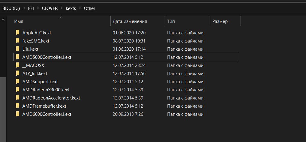Select the AppleALC.kext folder icon
Image resolution: width=306 pixels, height=142 pixels.
pos(18,33)
